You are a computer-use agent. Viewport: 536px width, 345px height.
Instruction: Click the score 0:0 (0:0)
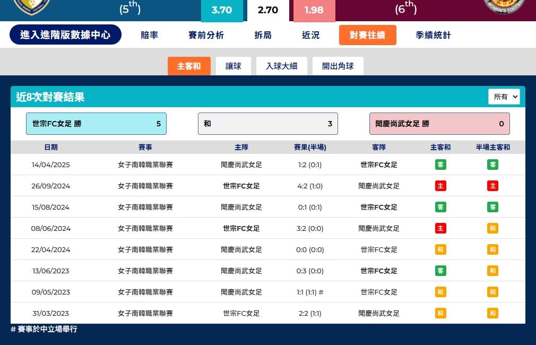point(310,249)
